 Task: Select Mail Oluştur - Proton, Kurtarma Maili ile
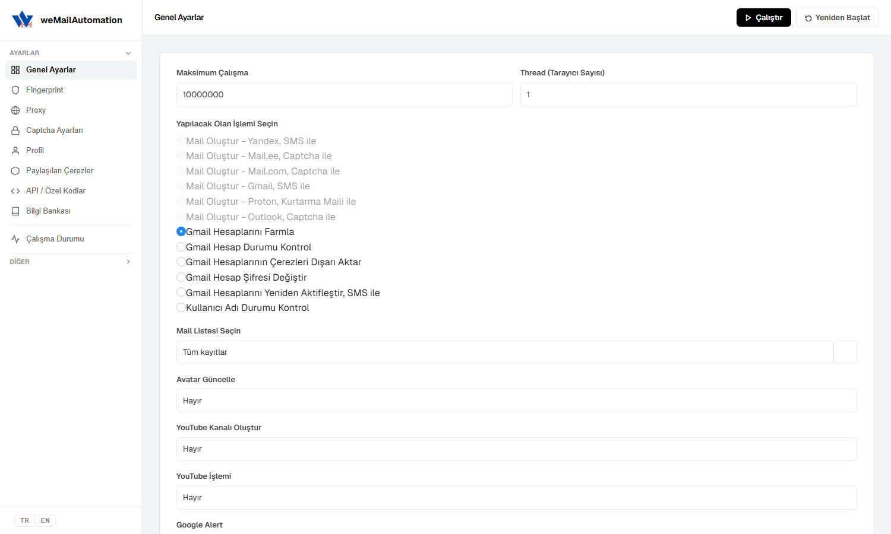pos(181,201)
